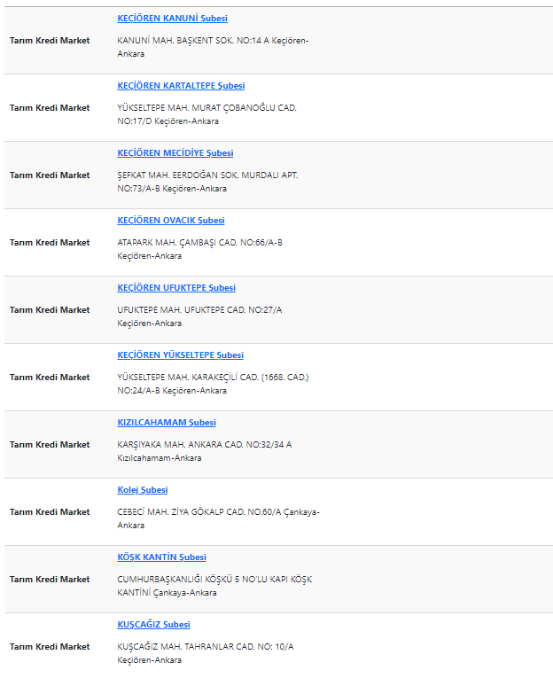This screenshot has height=678, width=553.
Task: Open the Kolej Şubesi link
Action: click(143, 490)
